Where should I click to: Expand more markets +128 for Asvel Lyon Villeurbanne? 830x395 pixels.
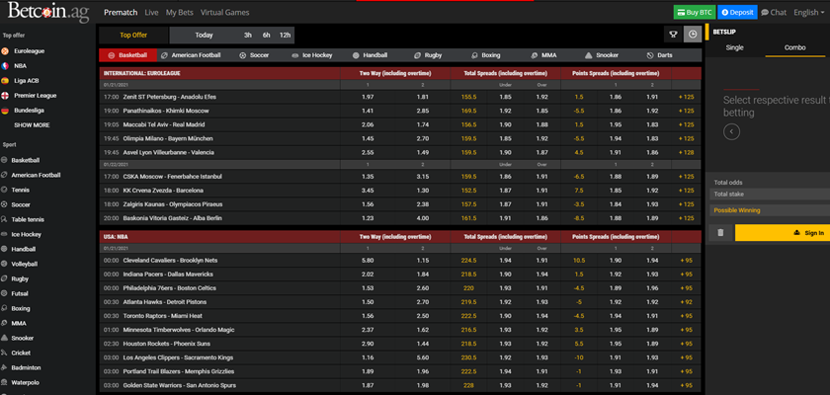coord(686,152)
